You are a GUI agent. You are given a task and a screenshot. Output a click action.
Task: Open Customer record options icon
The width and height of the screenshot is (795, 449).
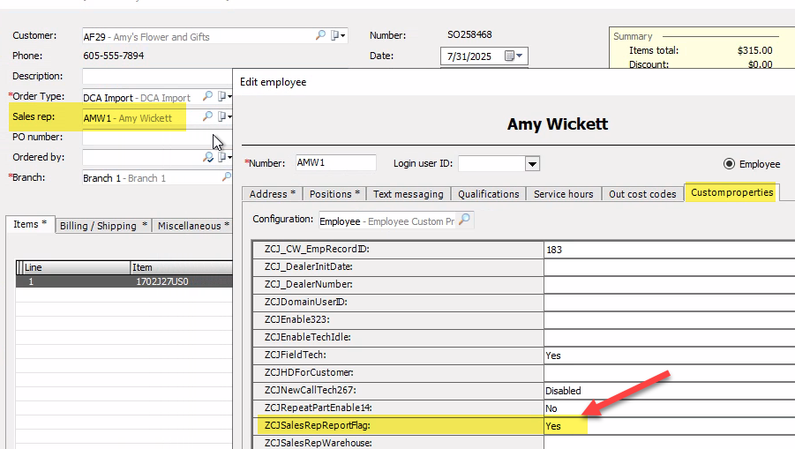(x=337, y=35)
